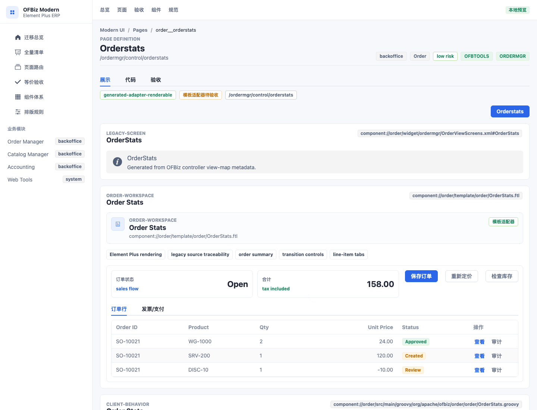
Task: Click the blue Orderstats button
Action: tap(510, 111)
